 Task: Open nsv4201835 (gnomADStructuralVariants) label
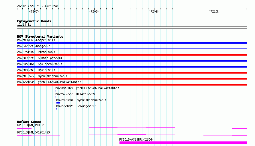click(x=49, y=82)
